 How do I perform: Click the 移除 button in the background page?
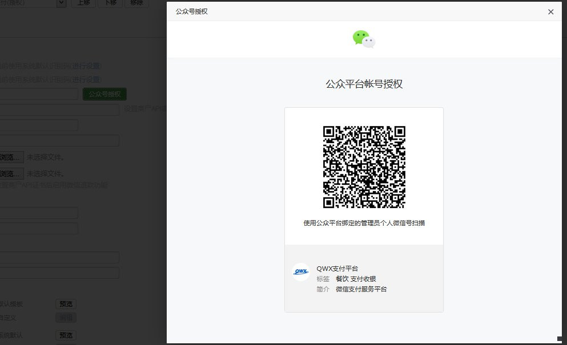pos(136,3)
